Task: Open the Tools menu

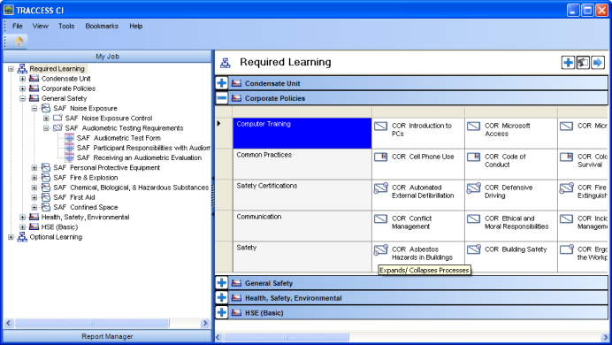Action: pyautogui.click(x=66, y=27)
